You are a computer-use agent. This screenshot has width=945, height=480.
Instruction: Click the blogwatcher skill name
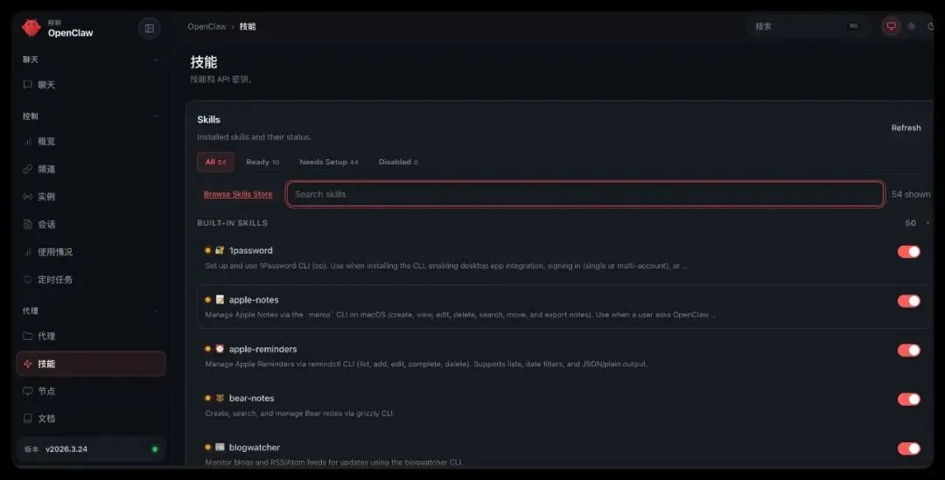pyautogui.click(x=255, y=448)
